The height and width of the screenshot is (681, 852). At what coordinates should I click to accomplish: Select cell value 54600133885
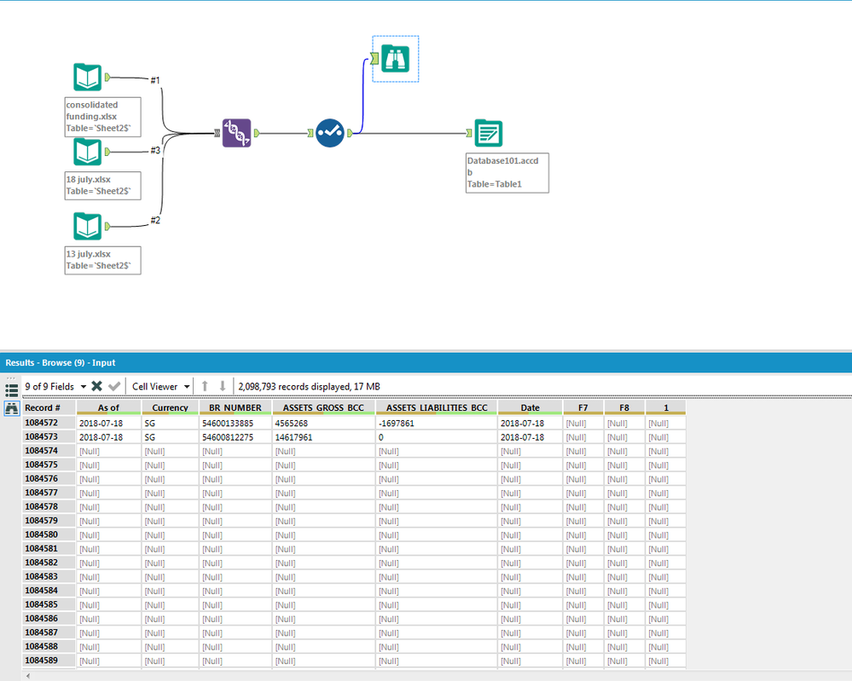click(x=235, y=423)
